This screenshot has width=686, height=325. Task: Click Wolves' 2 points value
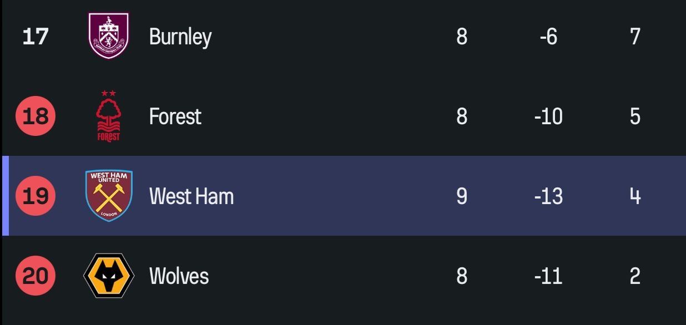[635, 276]
